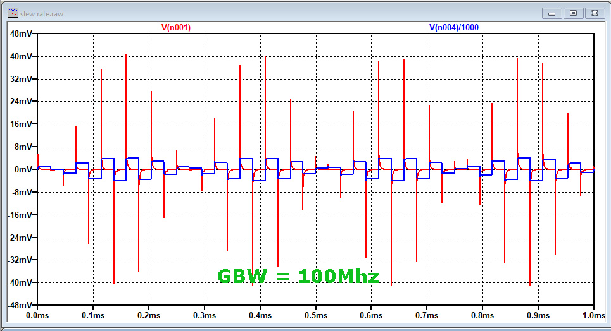Select the red V(n001) trace label
Screen dimensions: 611x331
click(176, 28)
